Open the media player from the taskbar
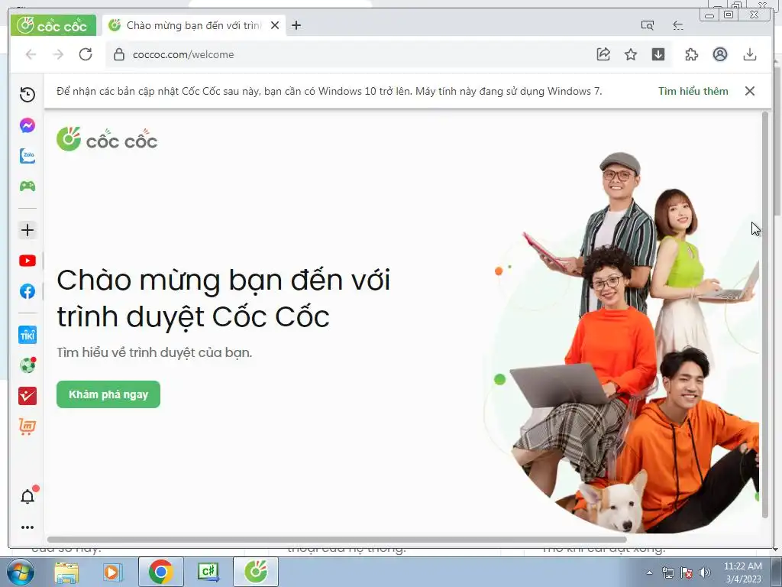782x587 pixels. click(112, 572)
